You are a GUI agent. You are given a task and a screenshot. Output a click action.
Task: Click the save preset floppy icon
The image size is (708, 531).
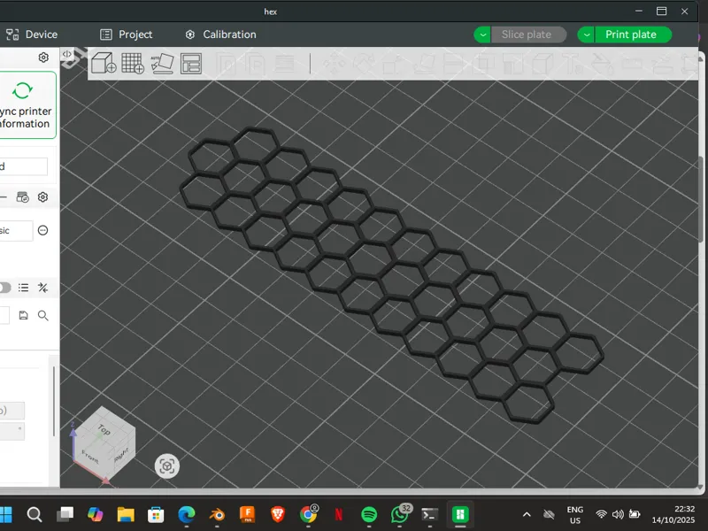[x=24, y=315]
